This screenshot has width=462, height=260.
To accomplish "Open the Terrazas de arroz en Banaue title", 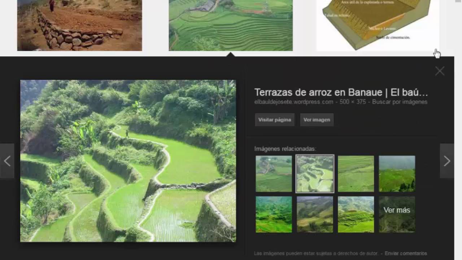I will [x=341, y=92].
